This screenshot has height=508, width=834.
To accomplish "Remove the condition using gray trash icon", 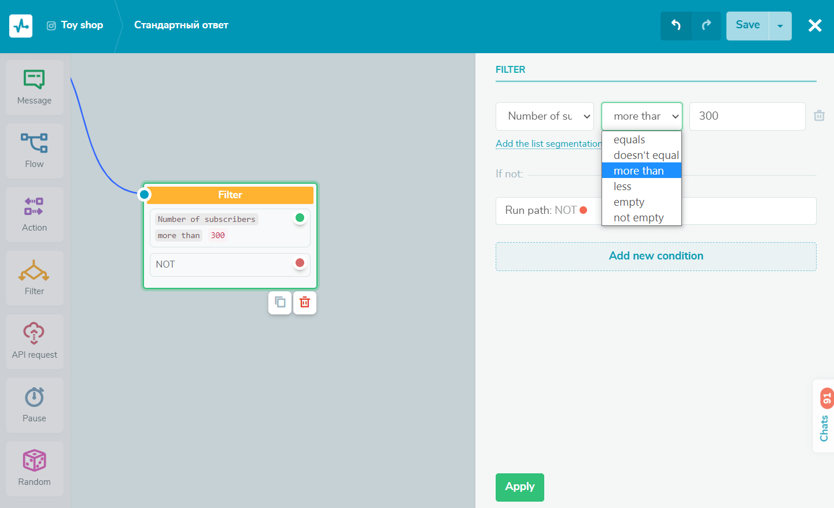I will (x=819, y=116).
